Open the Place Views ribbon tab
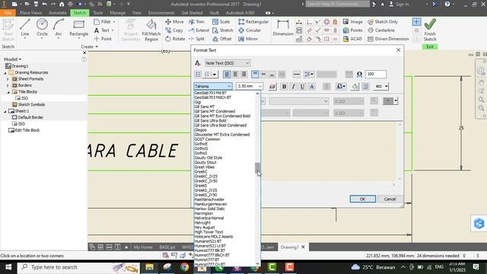The width and height of the screenshot is (487, 274). (x=30, y=13)
